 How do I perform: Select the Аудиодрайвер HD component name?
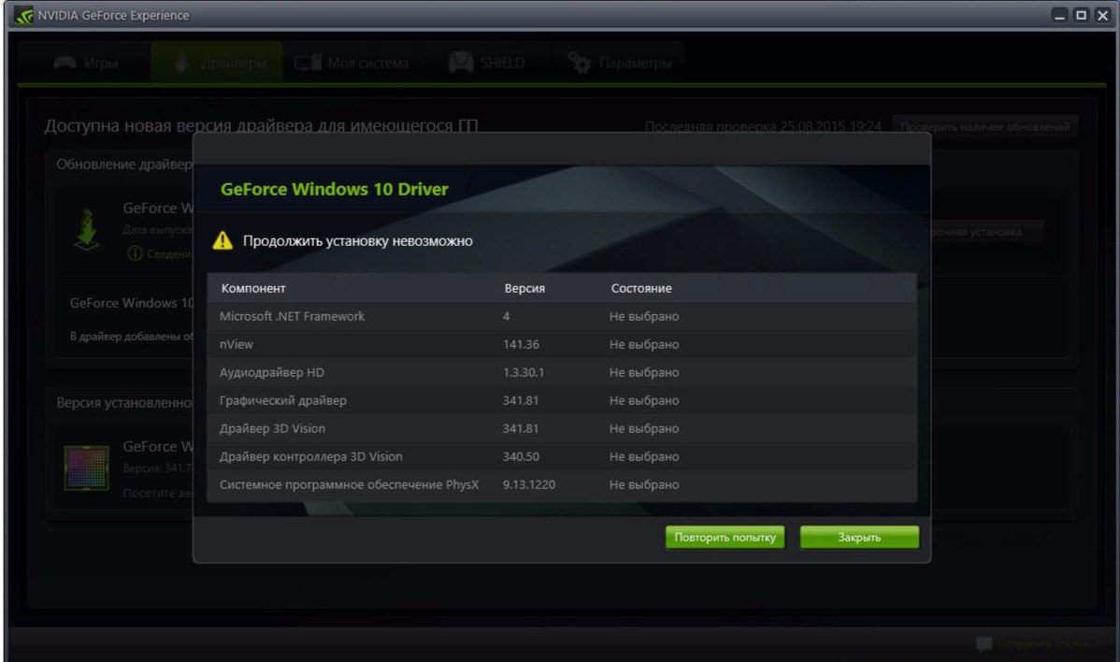(x=271, y=373)
